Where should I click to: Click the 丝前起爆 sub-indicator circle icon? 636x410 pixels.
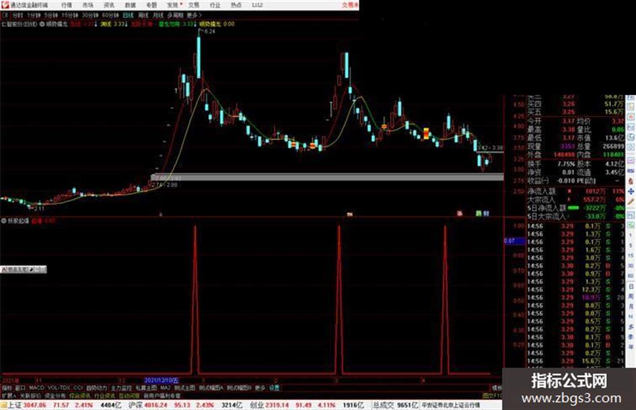(x=4, y=221)
